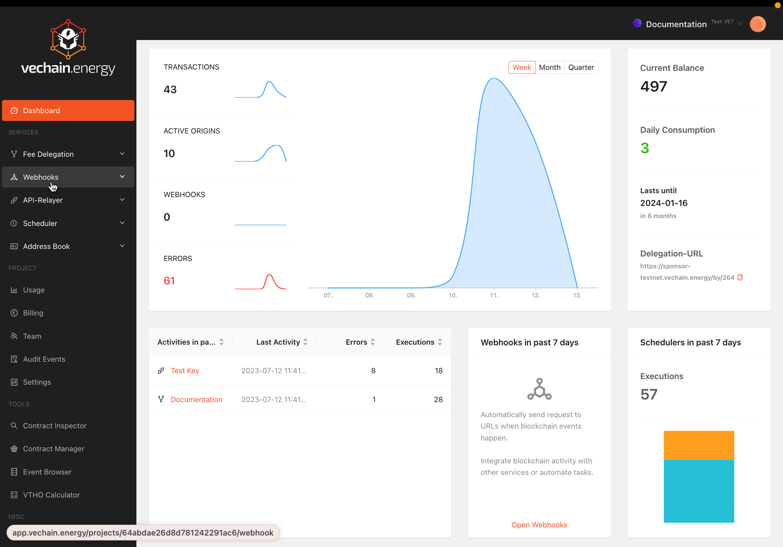Click the vechain.energy logo
This screenshot has height=547, width=783.
(68, 48)
